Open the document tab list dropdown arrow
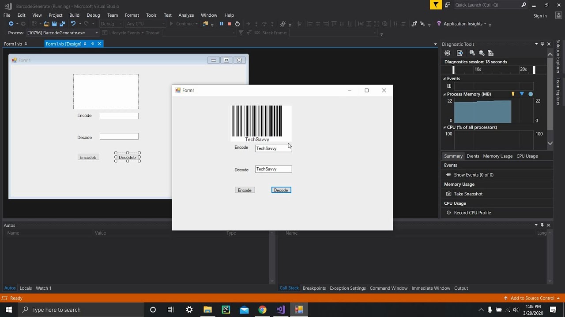 tap(435, 44)
